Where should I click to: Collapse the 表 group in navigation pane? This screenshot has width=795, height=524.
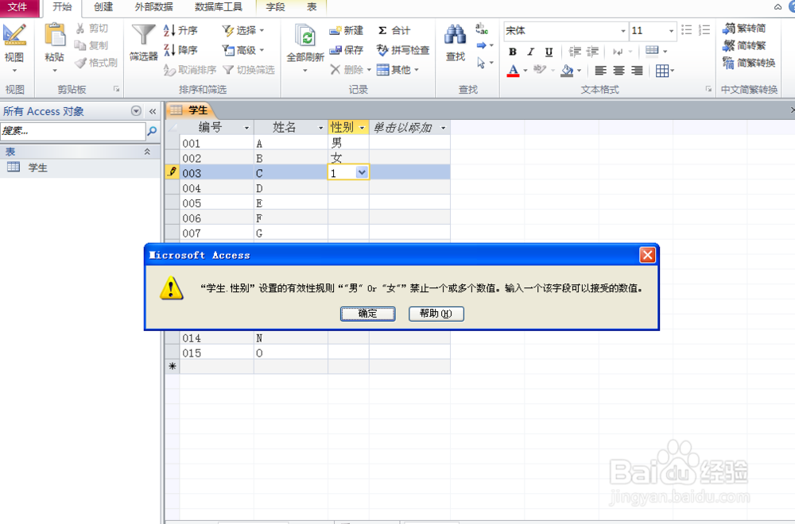point(147,152)
